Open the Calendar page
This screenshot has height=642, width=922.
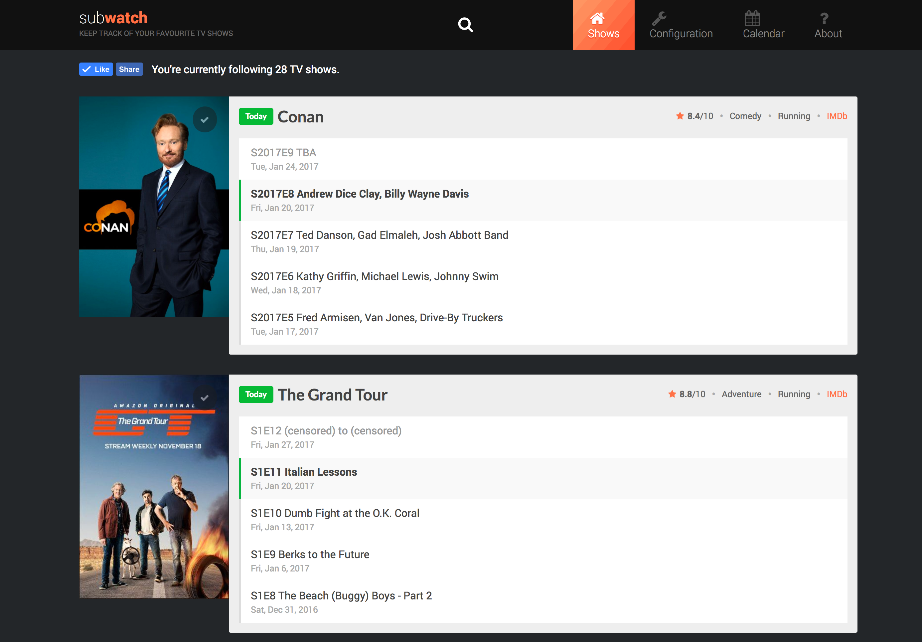click(x=763, y=25)
